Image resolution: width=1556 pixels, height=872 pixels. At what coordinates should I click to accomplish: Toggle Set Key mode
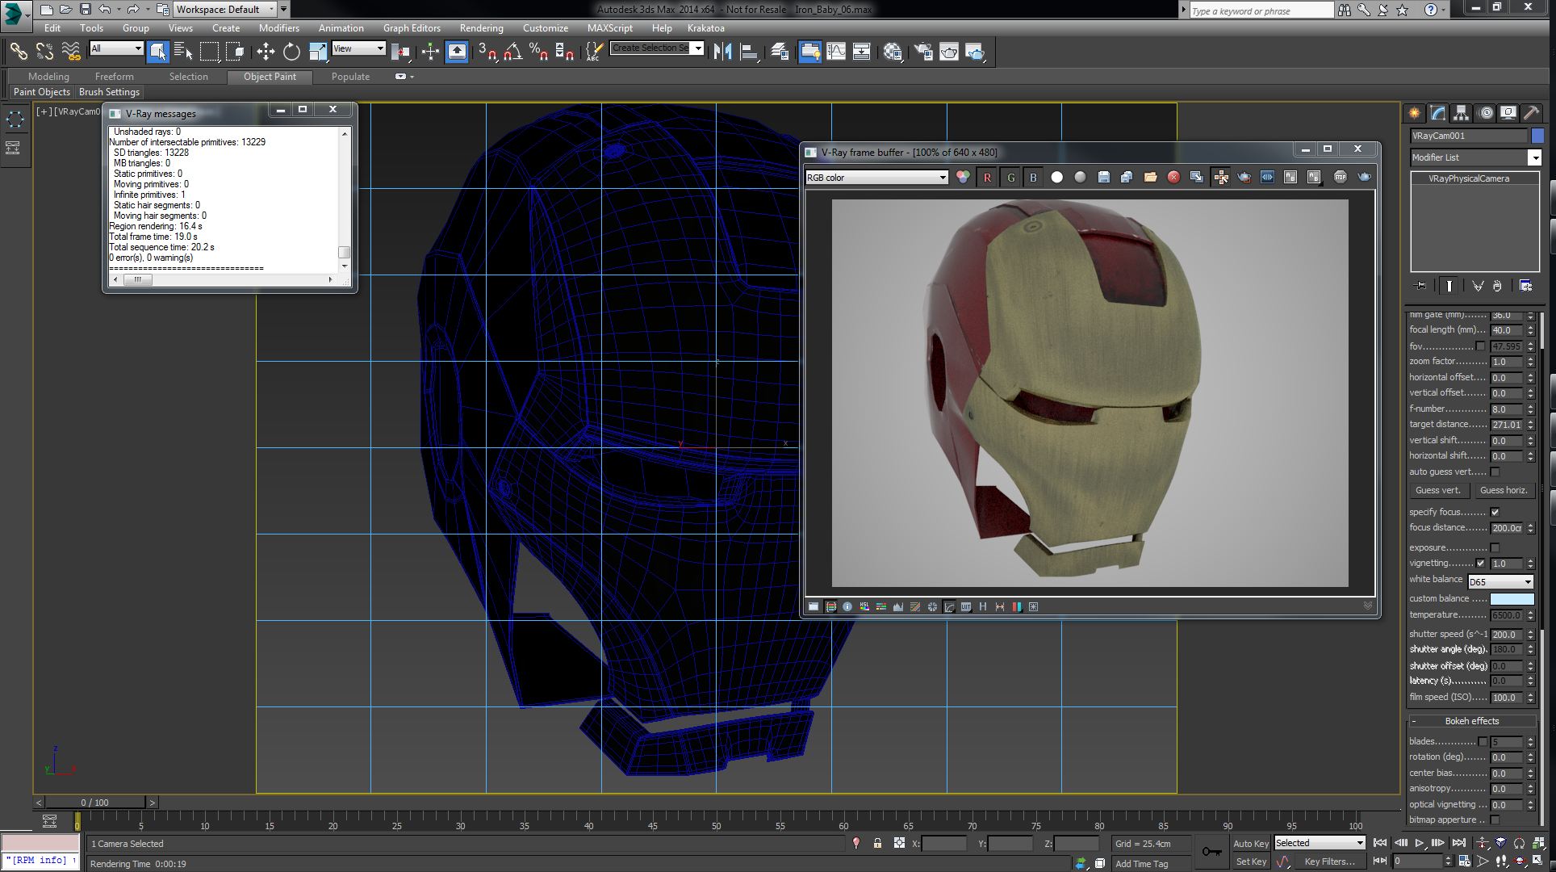pos(1251,862)
